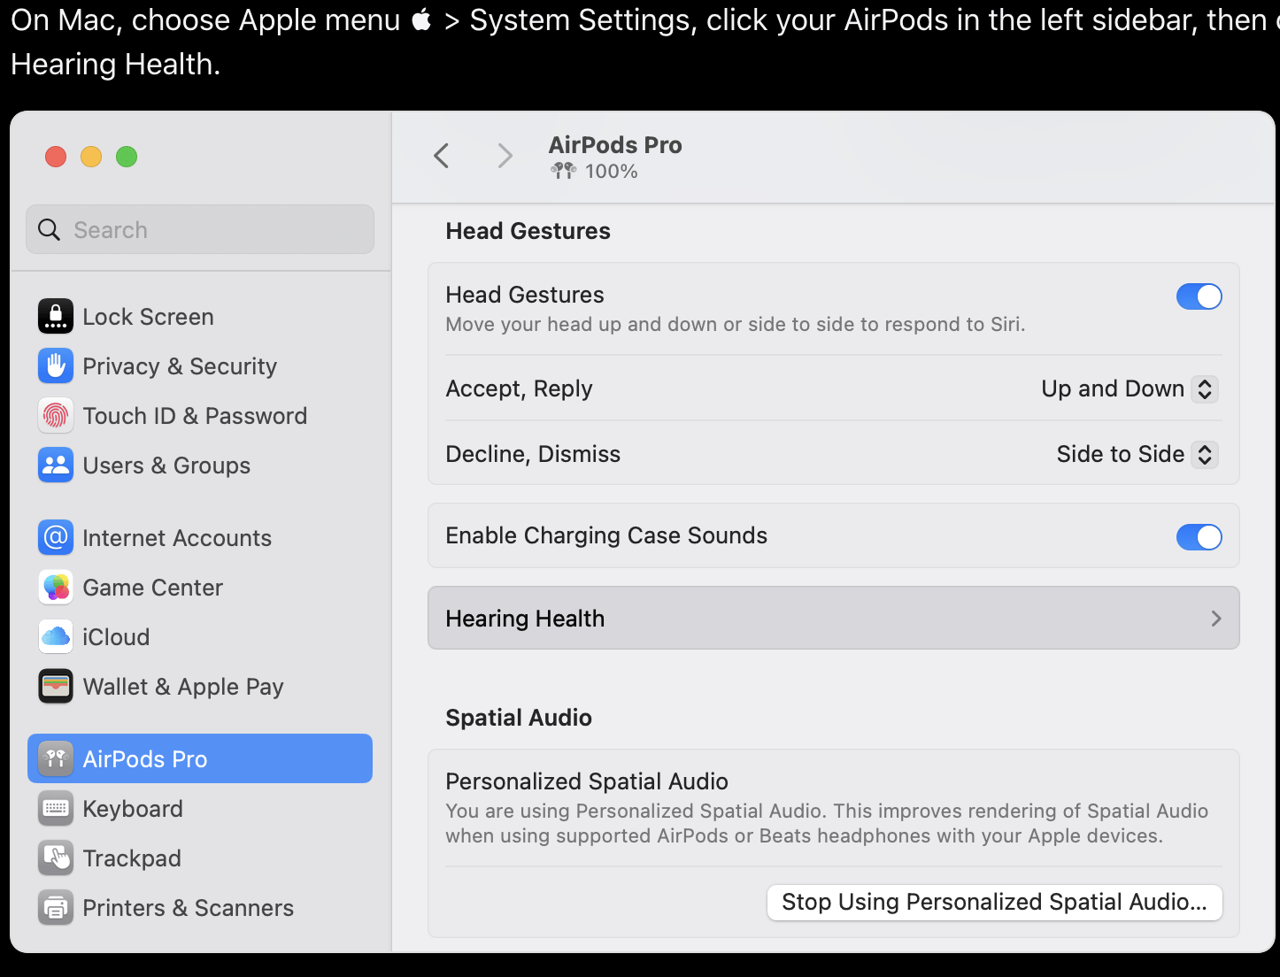Screen dimensions: 1280x977
Task: Click the Lock Screen sidebar icon
Action: click(56, 317)
